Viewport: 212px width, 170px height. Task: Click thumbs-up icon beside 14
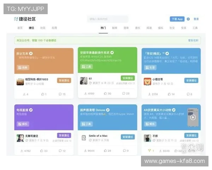point(169,94)
